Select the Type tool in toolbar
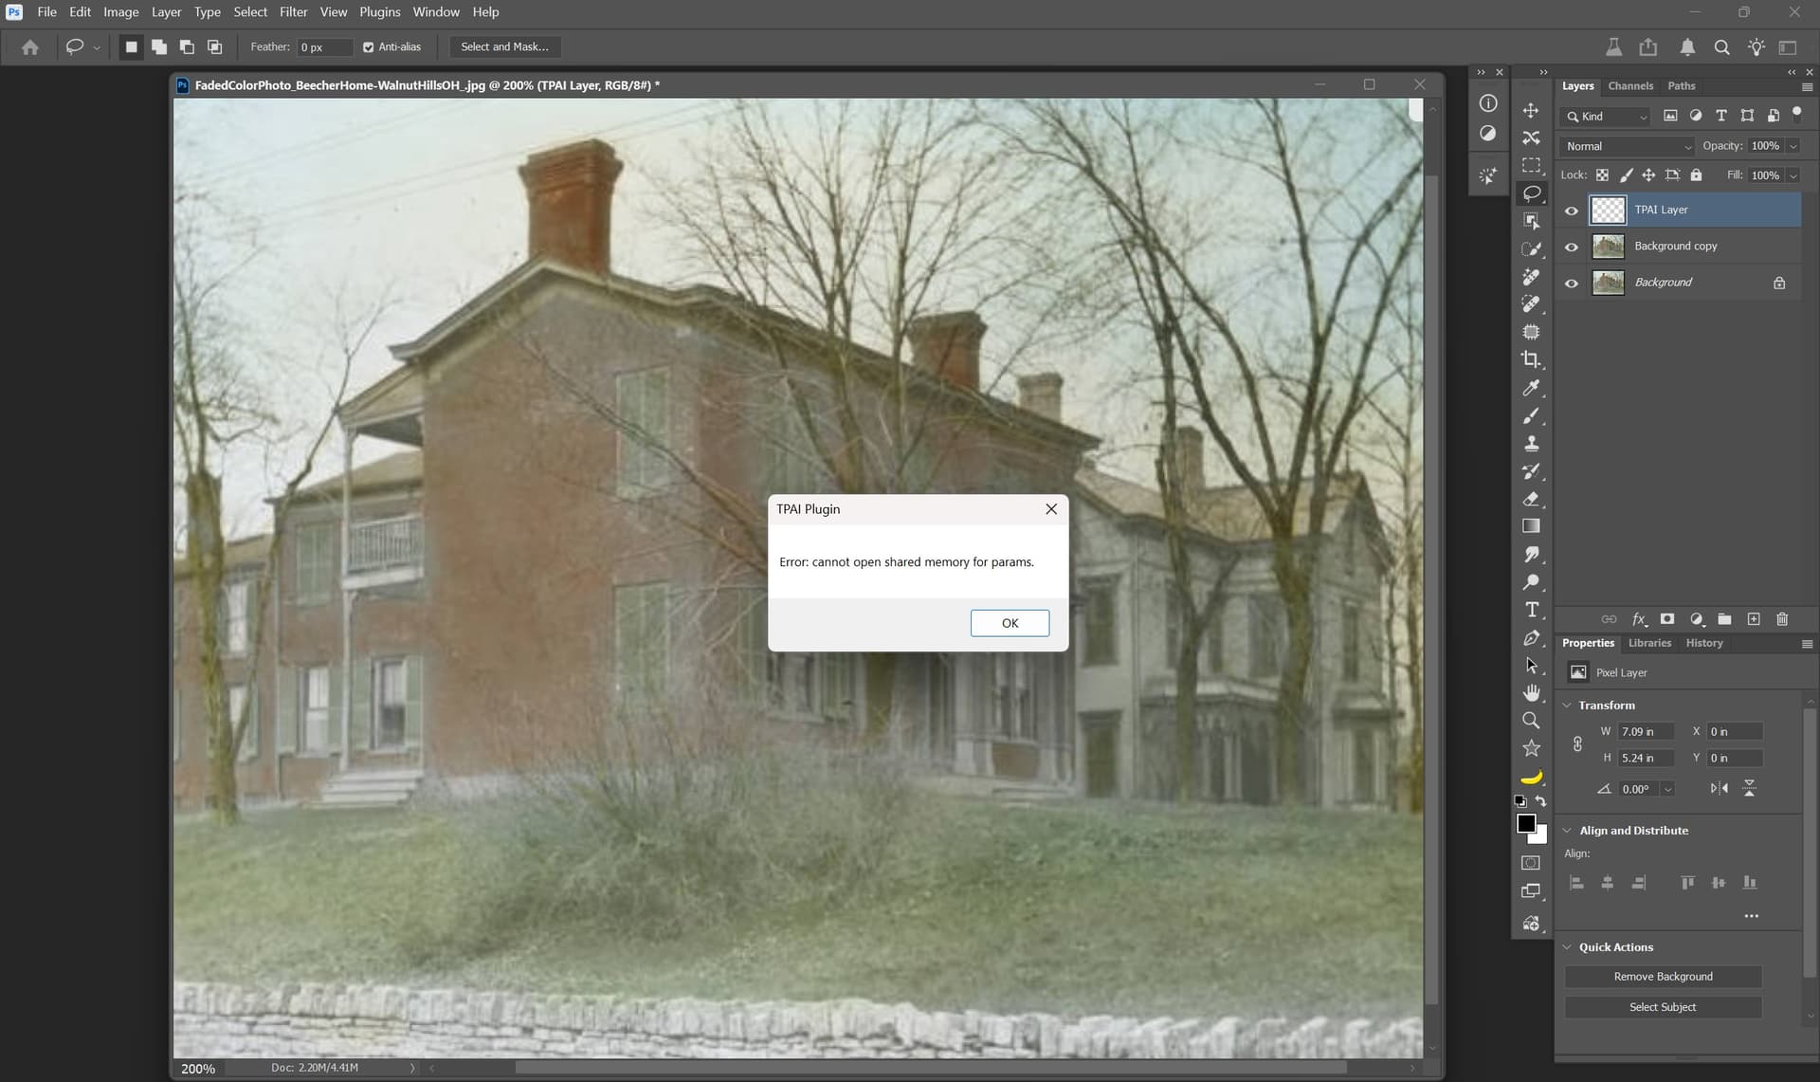The width and height of the screenshot is (1820, 1082). point(1531,610)
